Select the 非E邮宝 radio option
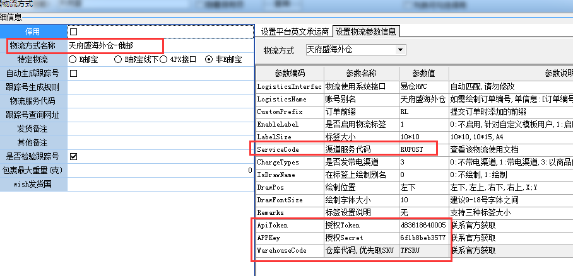This screenshot has height=276, width=573. (x=209, y=59)
